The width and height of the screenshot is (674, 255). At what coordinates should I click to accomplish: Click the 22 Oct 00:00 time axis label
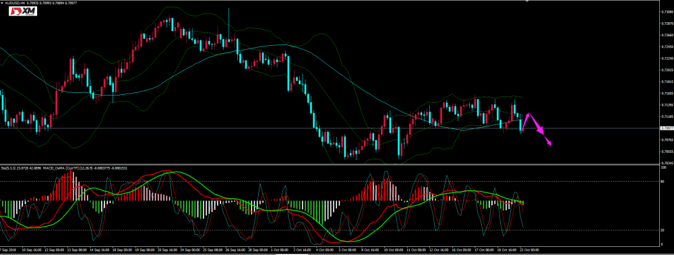pos(530,250)
